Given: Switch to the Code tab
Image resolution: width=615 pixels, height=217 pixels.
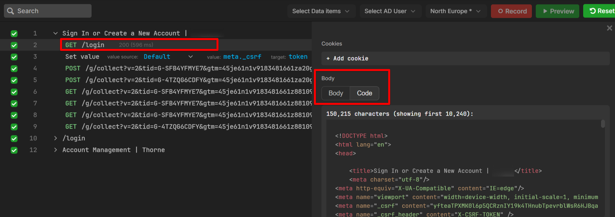Looking at the screenshot, I should [364, 93].
